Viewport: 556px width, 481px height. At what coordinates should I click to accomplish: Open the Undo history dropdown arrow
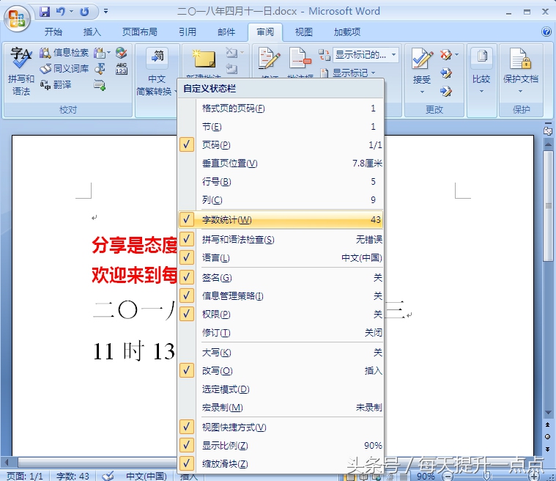pyautogui.click(x=71, y=11)
